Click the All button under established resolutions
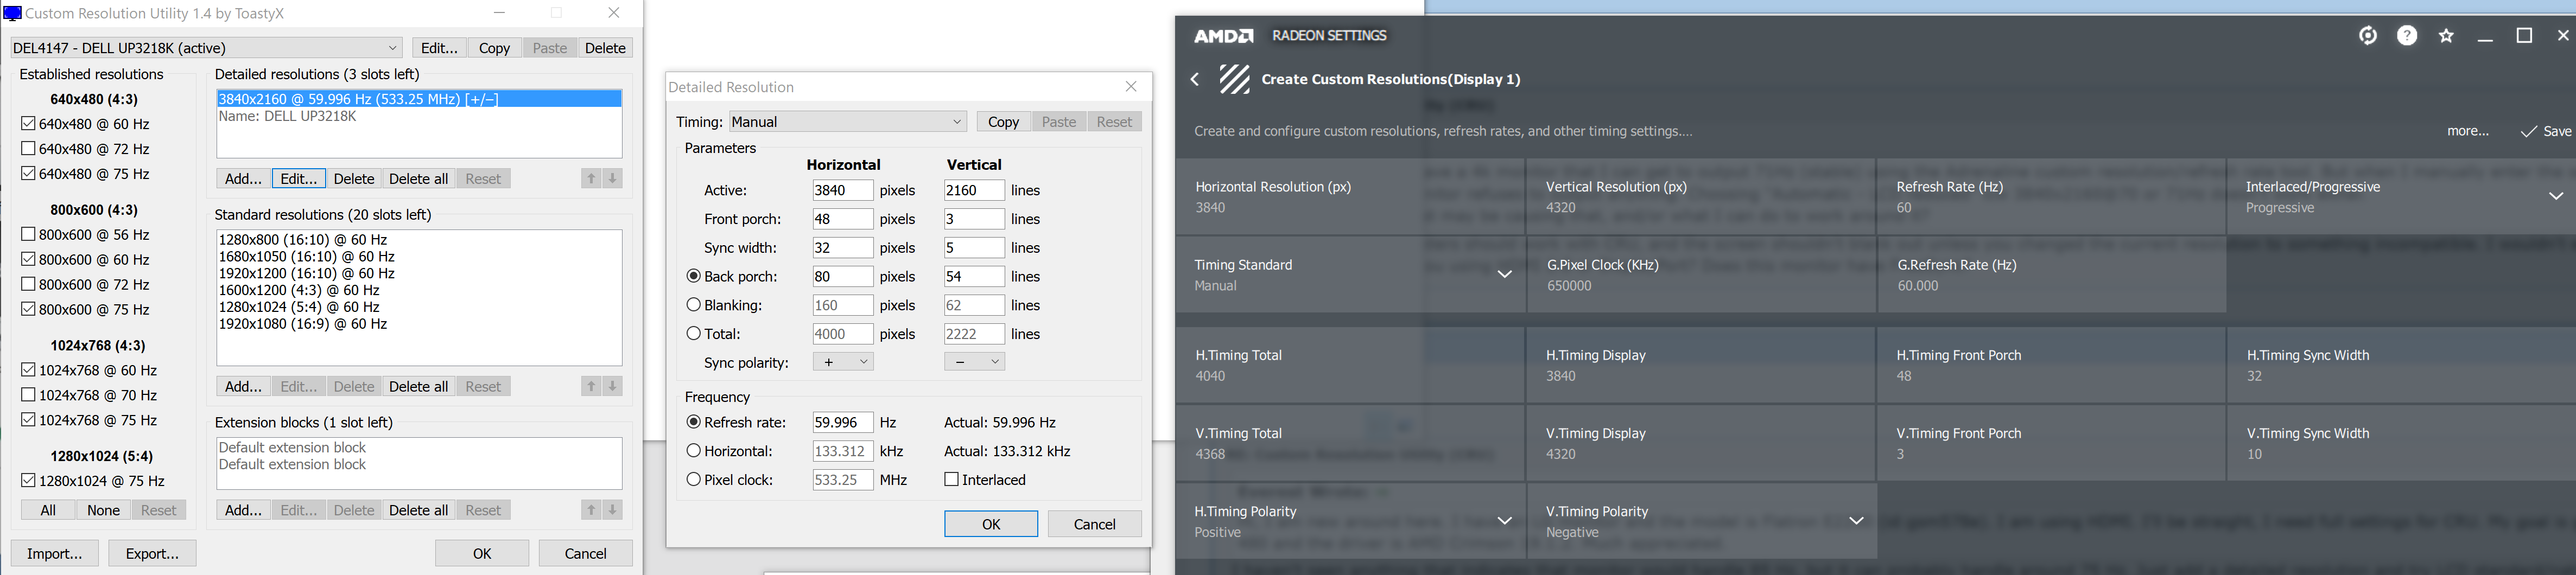The height and width of the screenshot is (575, 2576). tap(48, 510)
